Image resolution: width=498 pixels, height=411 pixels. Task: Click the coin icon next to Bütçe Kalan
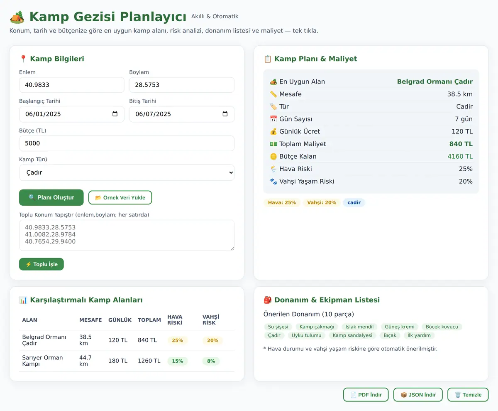(273, 157)
